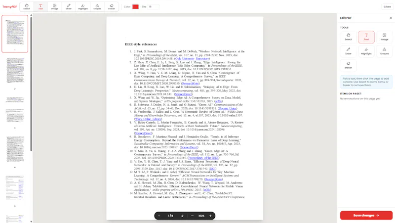Image resolution: width=395 pixels, height=223 pixels.
Task: Click the thumbnail panel scrollbar
Action: coord(31,83)
